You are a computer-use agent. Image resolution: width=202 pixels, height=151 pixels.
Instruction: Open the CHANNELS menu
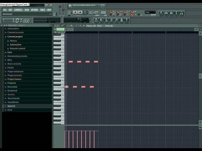pyautogui.click(x=18, y=10)
